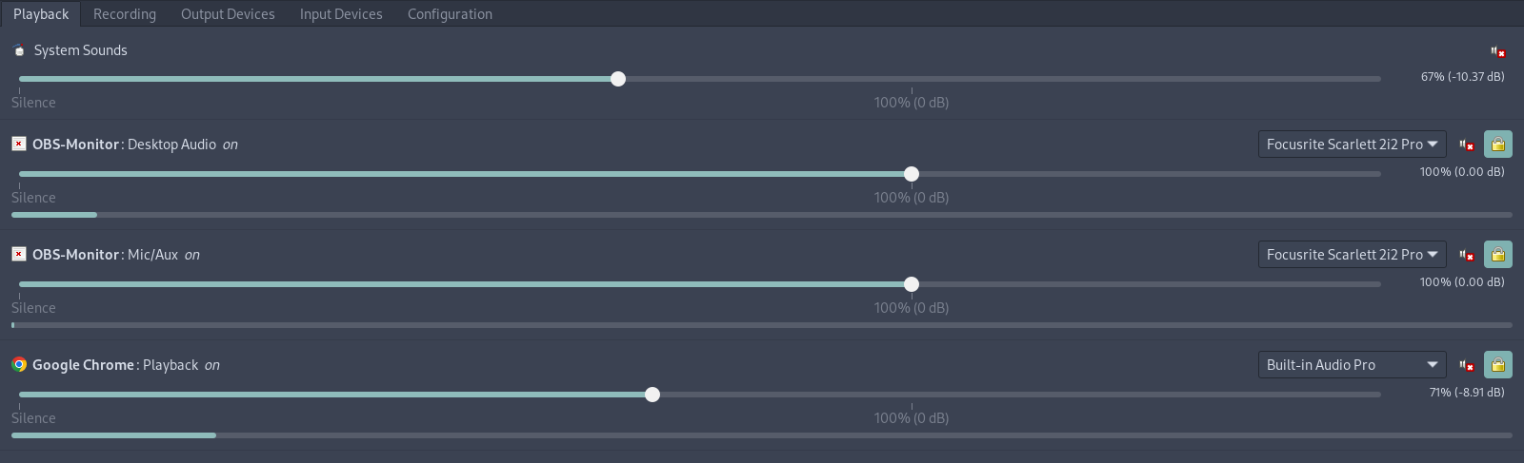1524x463 pixels.
Task: Open output device dropdown for Desktop Audio
Action: (x=1352, y=145)
